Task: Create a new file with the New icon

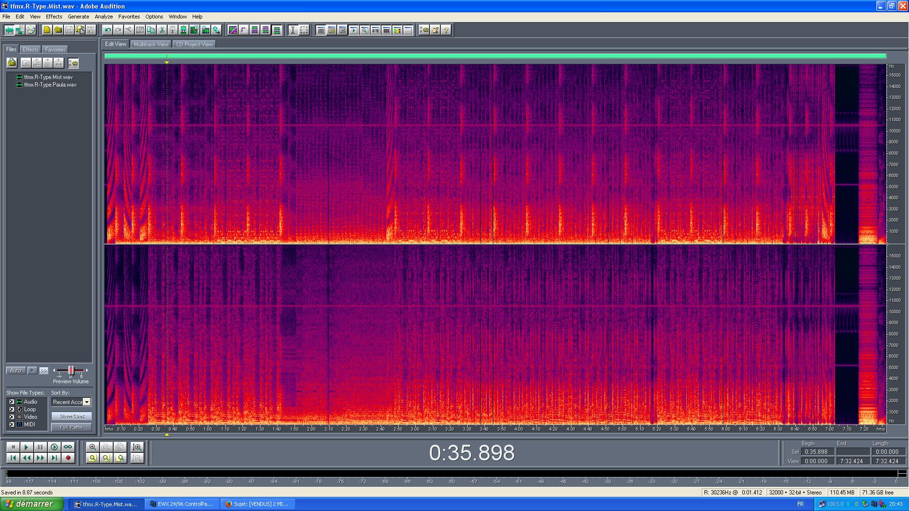Action: tap(47, 30)
